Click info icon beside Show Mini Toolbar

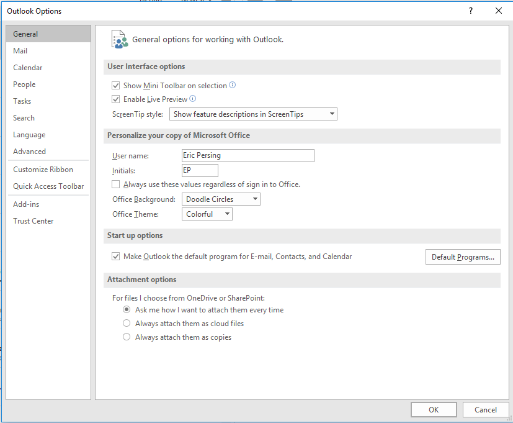(233, 85)
